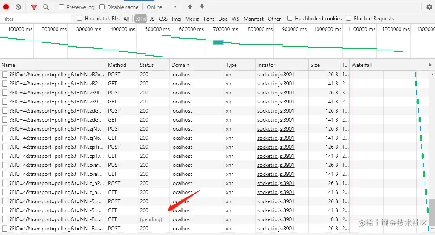Screen dimensions: 435x235
Task: Stop recording network log with red button
Action: tap(6, 7)
